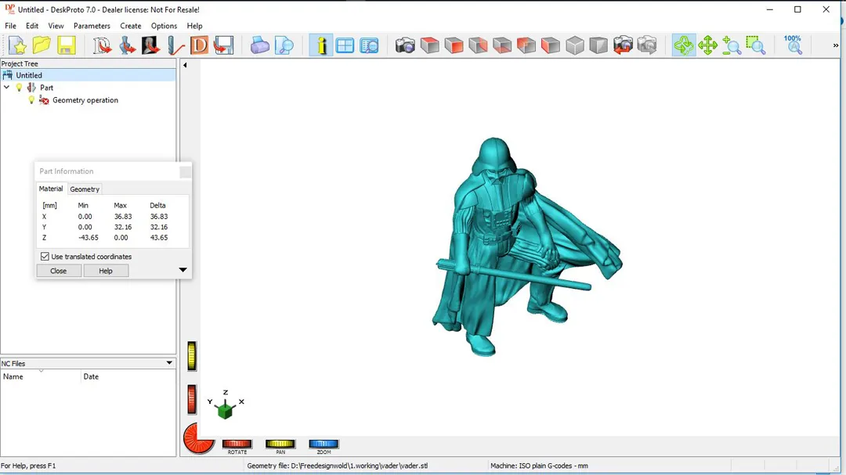Toggle the Part light bulb visibility
This screenshot has height=475, width=846.
point(19,88)
